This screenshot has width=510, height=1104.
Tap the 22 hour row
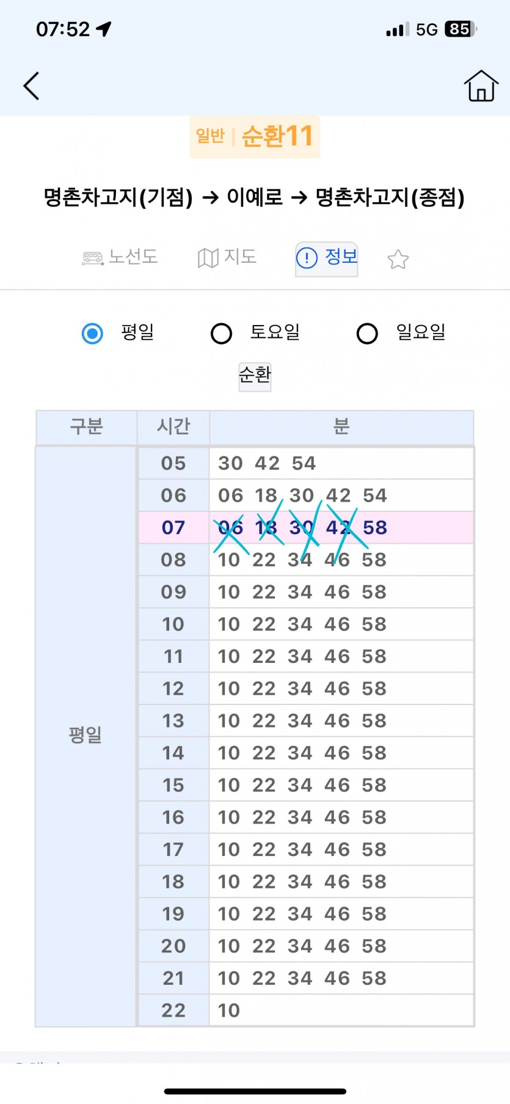173,1010
